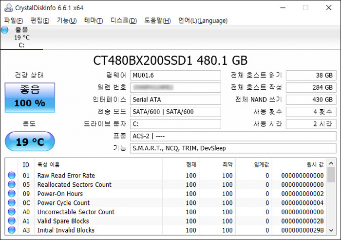Open the 언어(L)(Language) menu
This screenshot has height=240, width=341.
pyautogui.click(x=203, y=20)
